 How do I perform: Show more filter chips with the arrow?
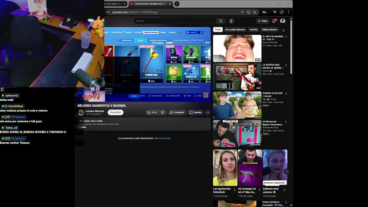(283, 30)
